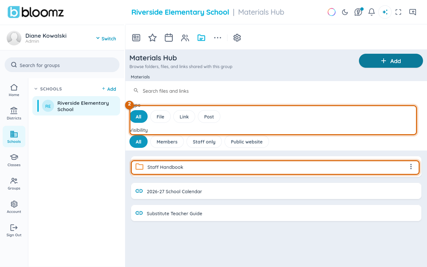Image resolution: width=427 pixels, height=267 pixels.
Task: Open the Substitute Teacher Guide link
Action: (x=276, y=213)
